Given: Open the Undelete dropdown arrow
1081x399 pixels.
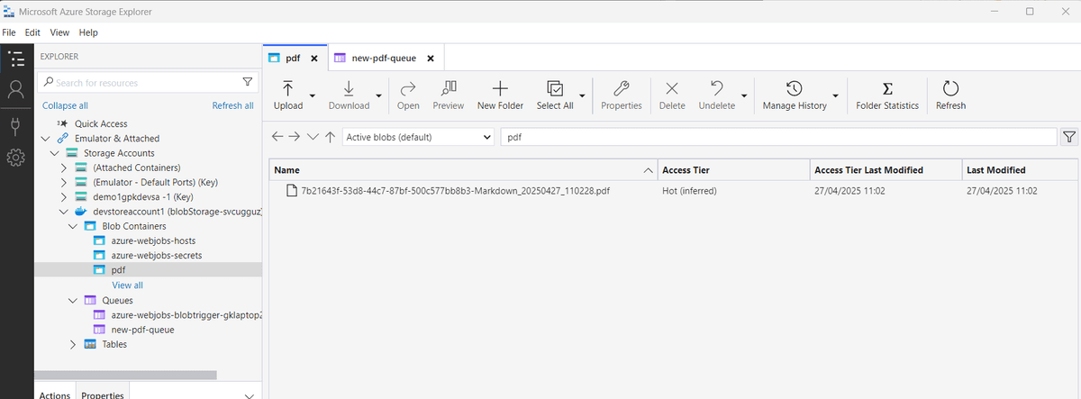Looking at the screenshot, I should pyautogui.click(x=743, y=95).
